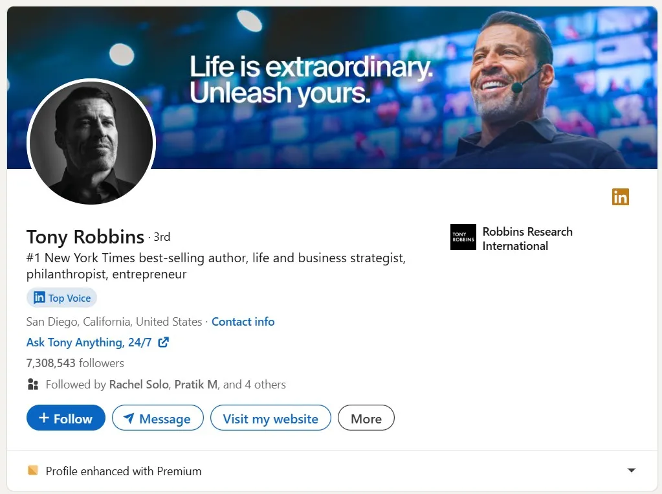View Rachel Solo's profile
The height and width of the screenshot is (494, 662).
coord(138,384)
